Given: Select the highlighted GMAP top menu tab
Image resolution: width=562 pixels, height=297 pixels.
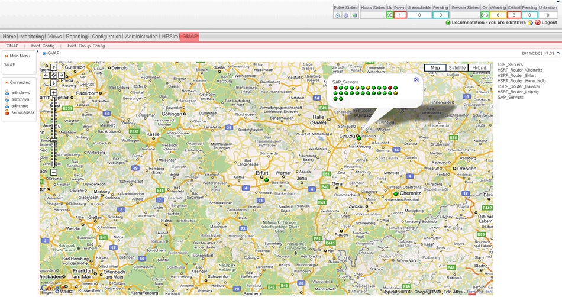Looking at the screenshot, I should click(x=190, y=37).
